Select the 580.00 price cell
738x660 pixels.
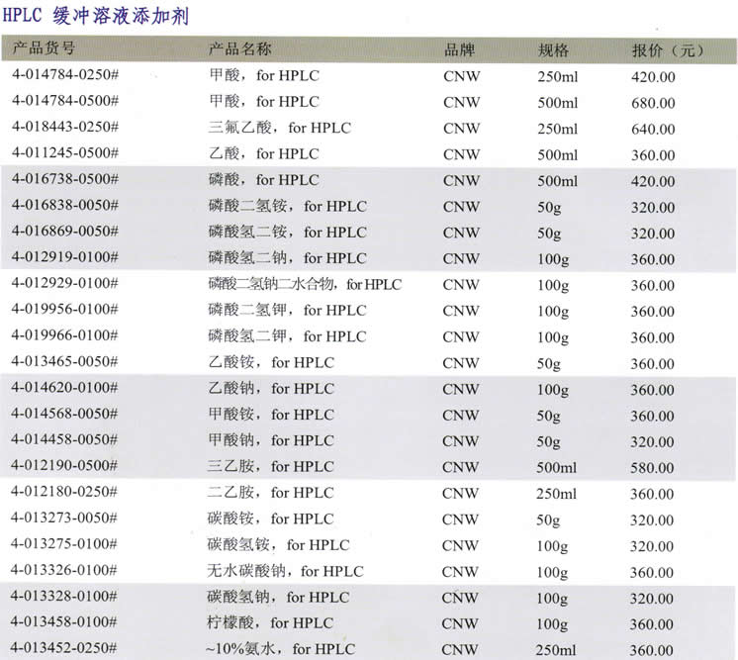(653, 467)
